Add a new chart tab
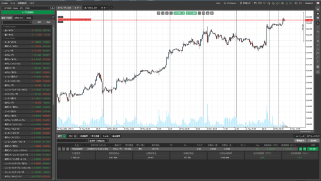 [x=111, y=8]
